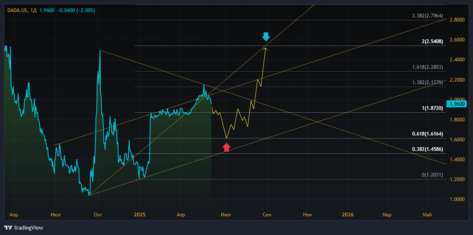Viewport: 473px width, 235px height.
Task: Click the 1.4000 price axis value
Action: click(456, 159)
